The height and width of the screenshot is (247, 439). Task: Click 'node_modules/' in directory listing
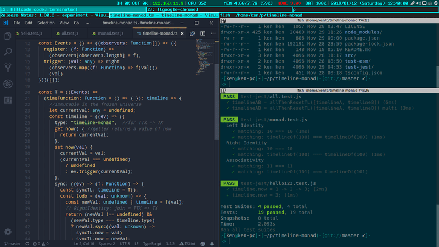click(363, 32)
